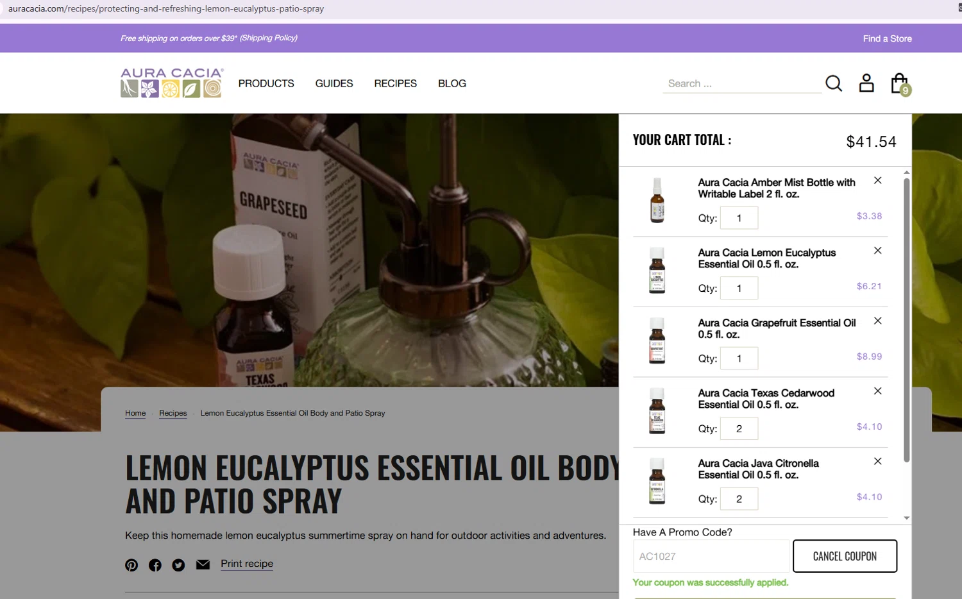The width and height of the screenshot is (962, 599).
Task: Open Grapefruit oil product thumbnail
Action: [x=657, y=341]
